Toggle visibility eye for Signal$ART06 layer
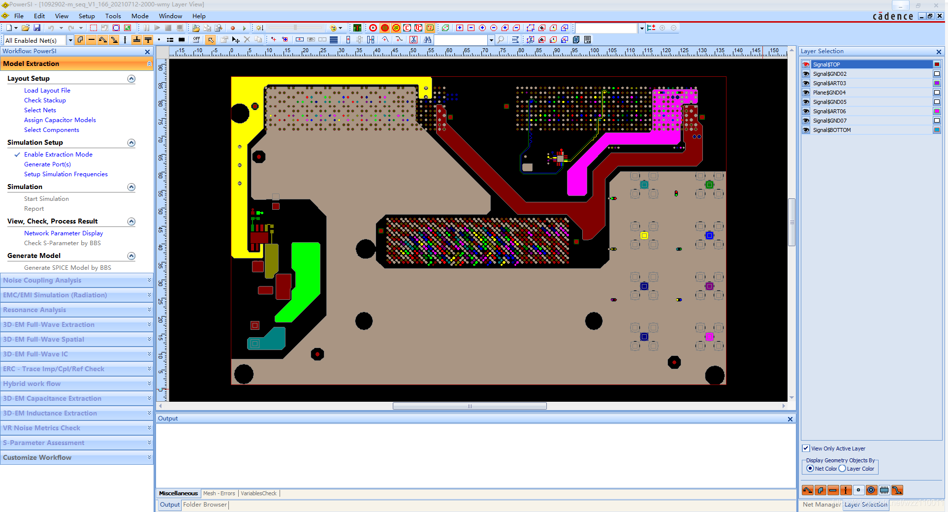This screenshot has width=948, height=512. (x=806, y=111)
